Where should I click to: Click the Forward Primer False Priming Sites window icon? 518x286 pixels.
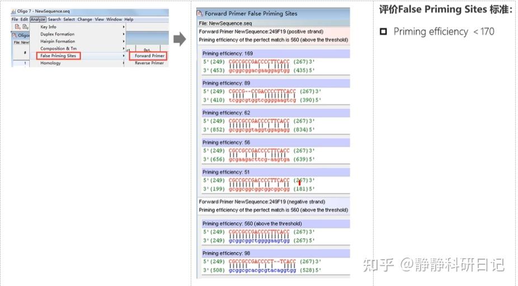pos(200,13)
